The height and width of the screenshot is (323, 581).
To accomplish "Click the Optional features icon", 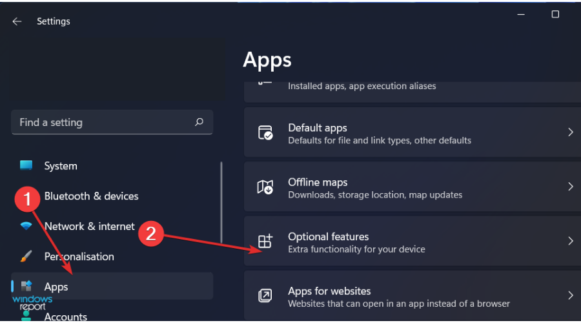I will click(x=265, y=242).
